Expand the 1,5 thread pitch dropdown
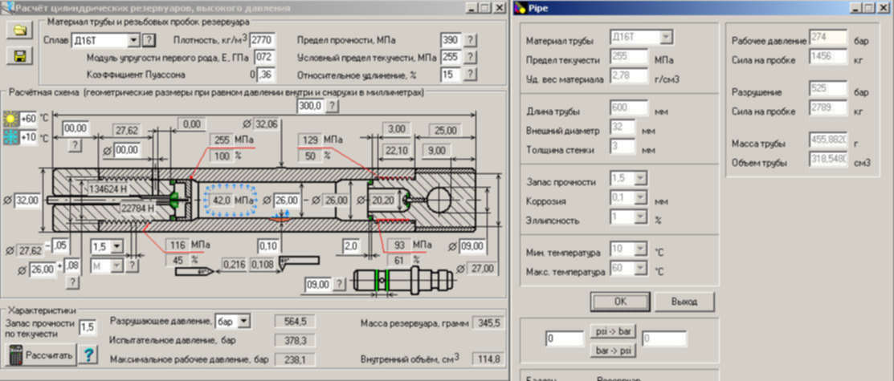The image size is (894, 381). pyautogui.click(x=117, y=246)
